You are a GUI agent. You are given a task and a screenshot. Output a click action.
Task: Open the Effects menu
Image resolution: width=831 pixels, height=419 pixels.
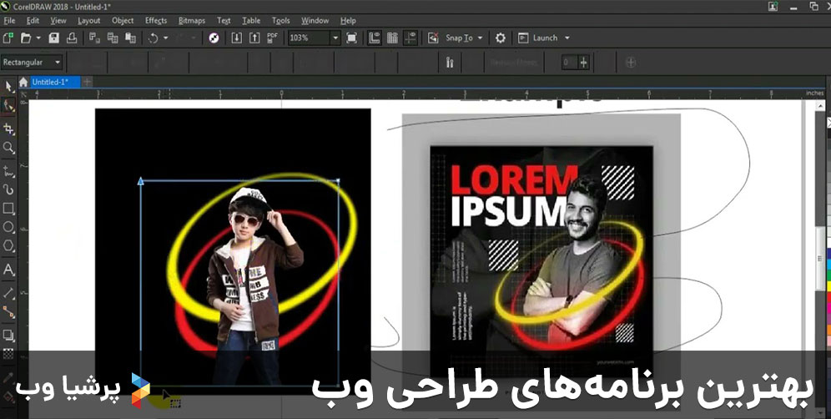tap(156, 20)
